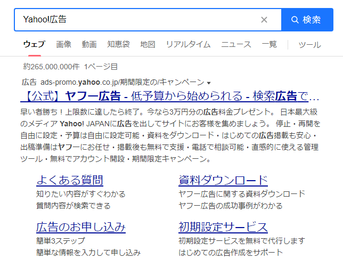Viewport: 343px width, 267px height.
Task: Click the text 質問内容が検索できる
Action: (73, 206)
